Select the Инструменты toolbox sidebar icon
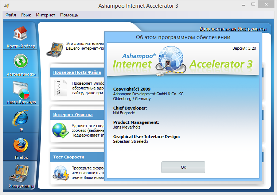The width and height of the screenshot is (277, 195). click(x=19, y=173)
